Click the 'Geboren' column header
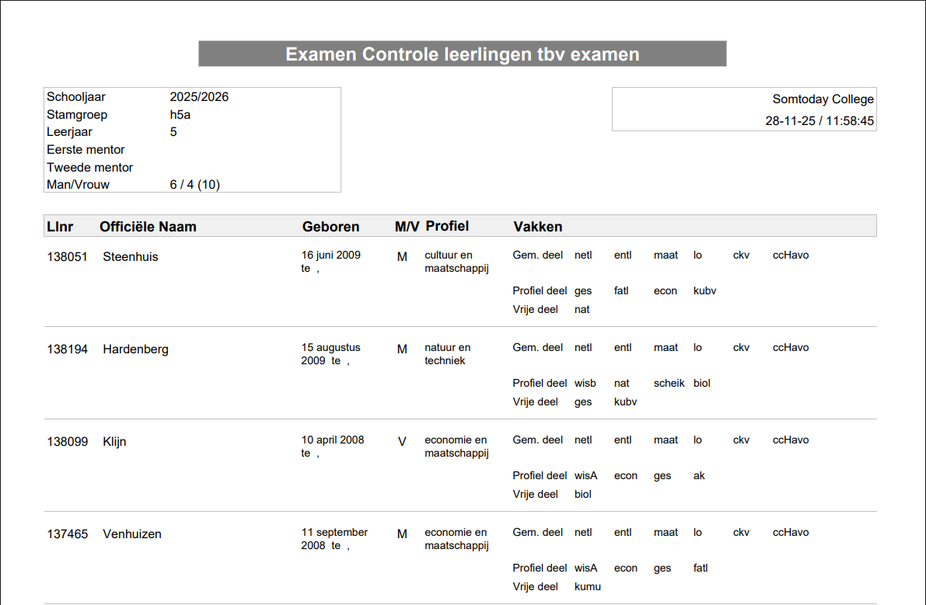The height and width of the screenshot is (605, 926). [x=330, y=227]
